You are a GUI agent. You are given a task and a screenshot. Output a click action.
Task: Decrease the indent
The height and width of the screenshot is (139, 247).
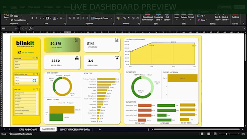point(82,18)
